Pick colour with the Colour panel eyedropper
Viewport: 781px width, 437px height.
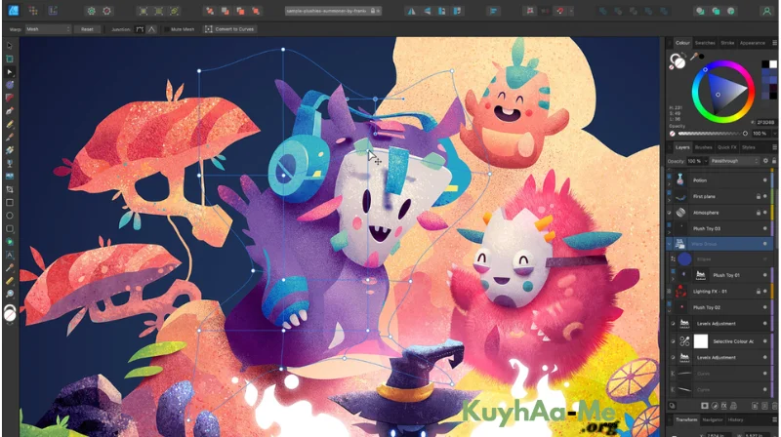694,57
